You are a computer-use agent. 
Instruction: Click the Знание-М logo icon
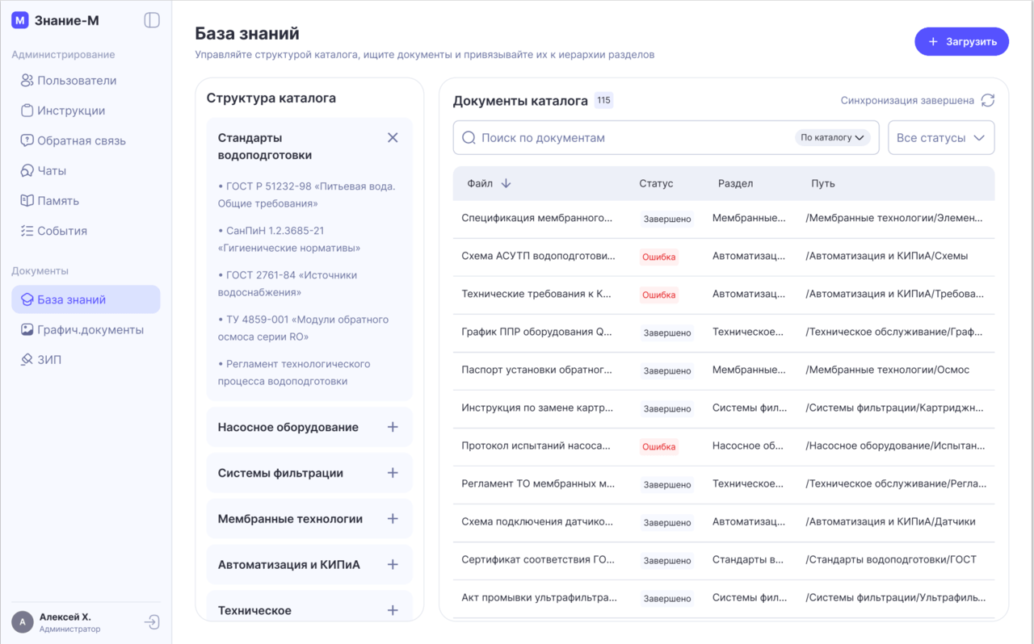tap(20, 20)
